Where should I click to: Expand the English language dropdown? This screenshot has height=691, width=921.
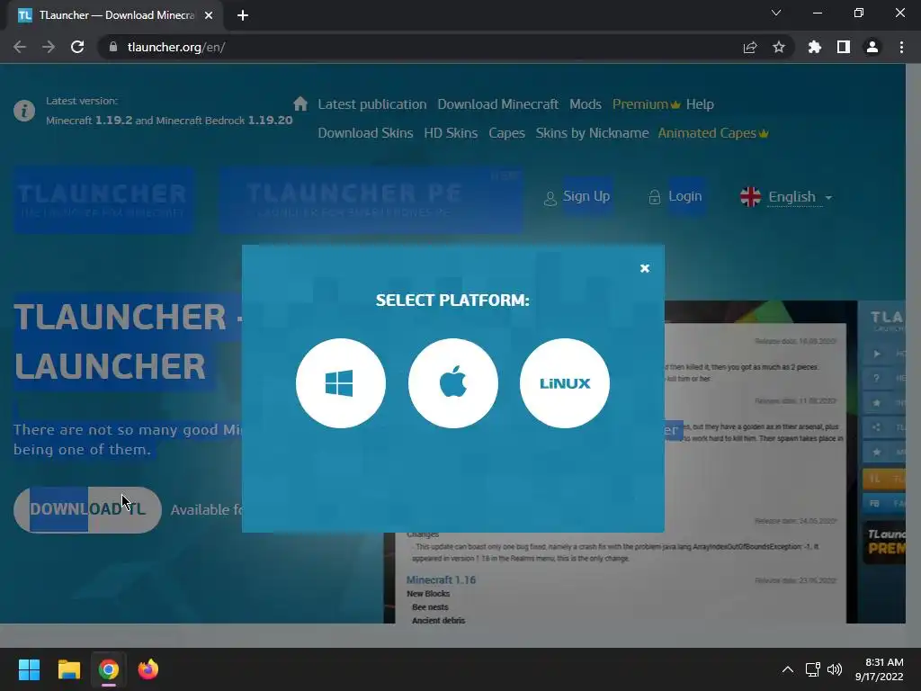[800, 197]
